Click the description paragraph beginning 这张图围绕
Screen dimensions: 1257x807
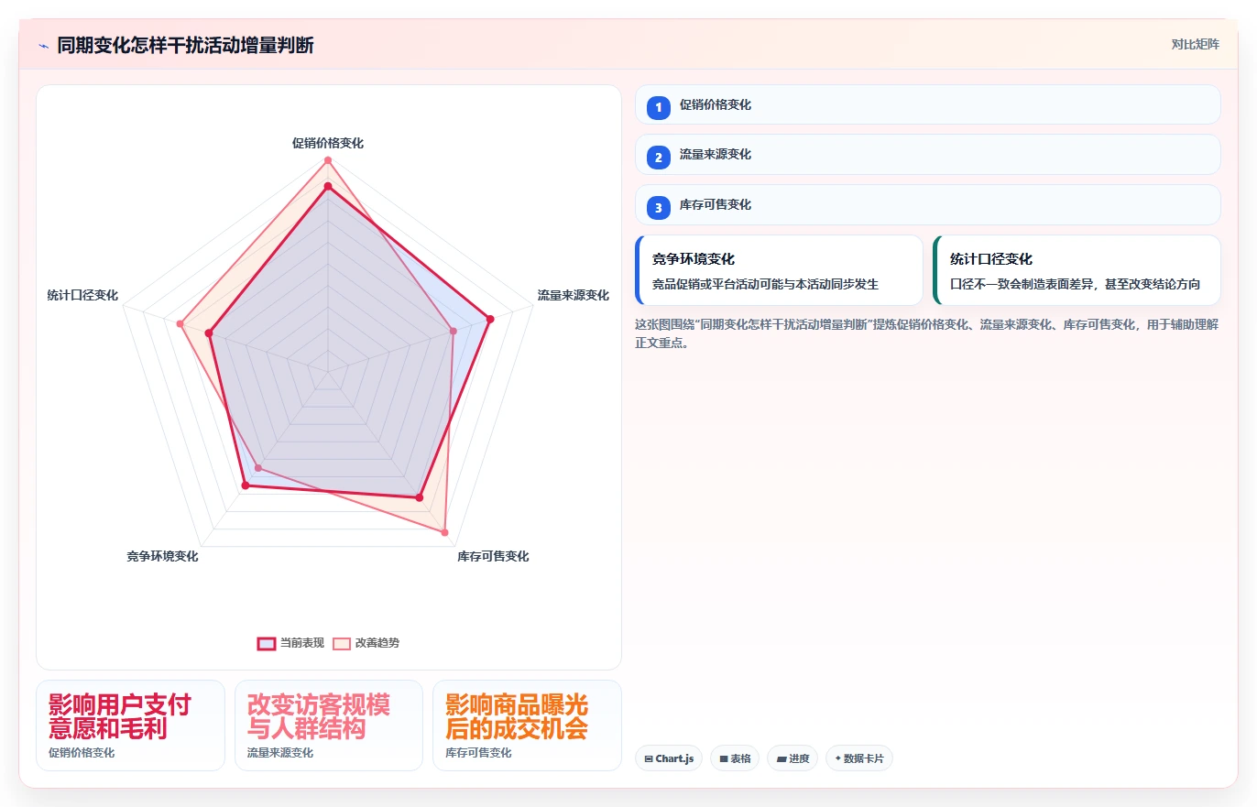coord(926,333)
